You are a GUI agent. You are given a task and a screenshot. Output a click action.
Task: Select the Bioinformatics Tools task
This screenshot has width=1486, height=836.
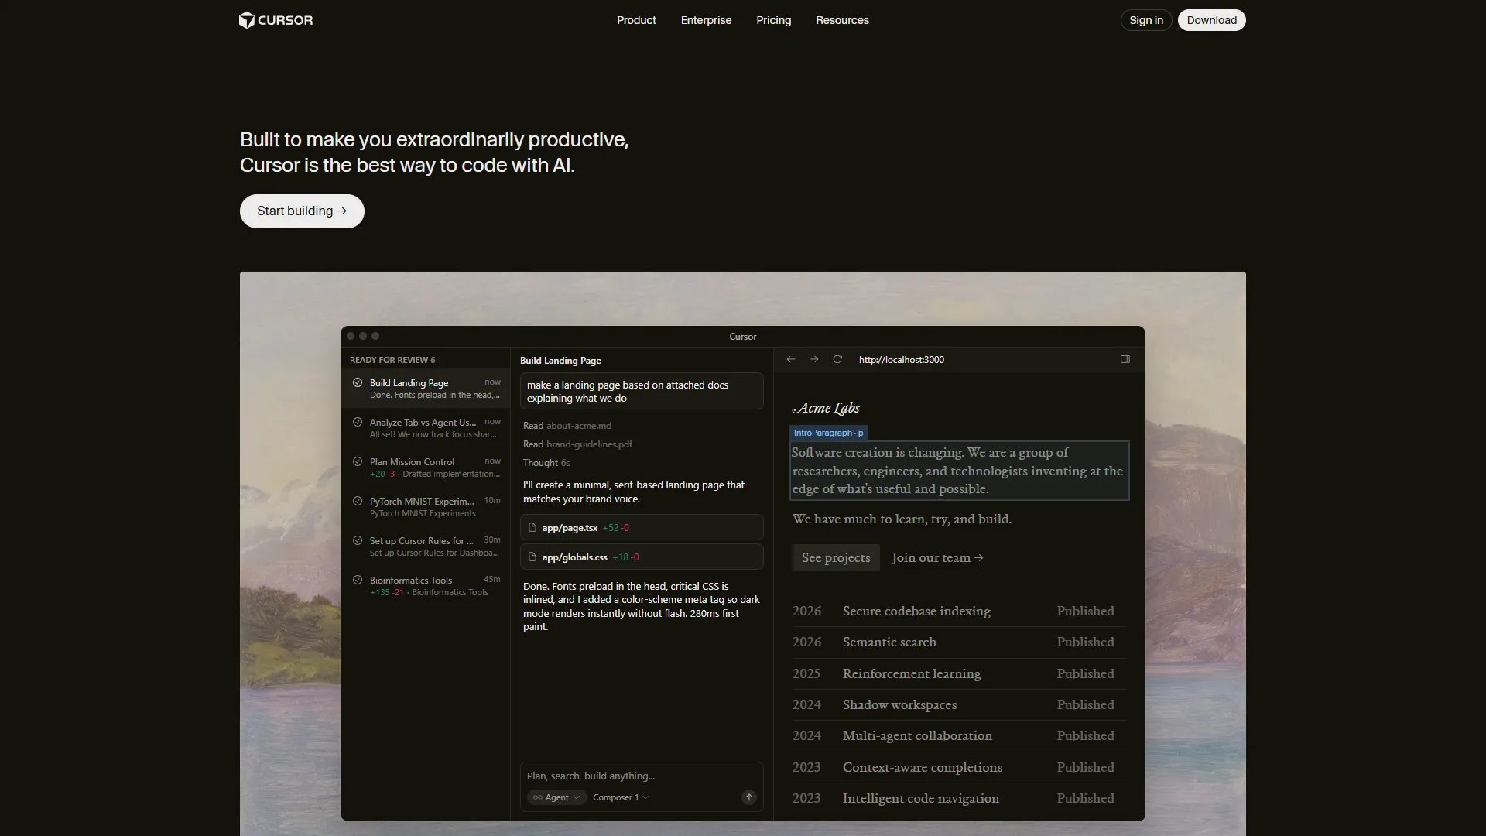(426, 586)
